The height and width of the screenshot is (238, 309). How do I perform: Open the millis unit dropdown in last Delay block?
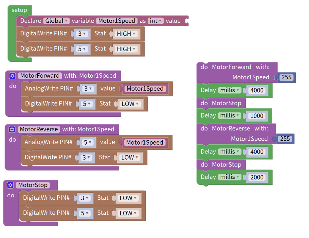click(x=229, y=177)
